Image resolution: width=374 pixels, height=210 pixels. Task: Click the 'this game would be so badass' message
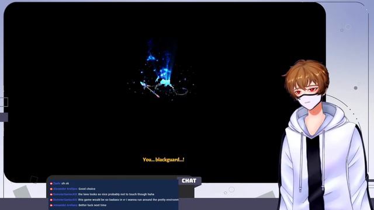pos(128,199)
